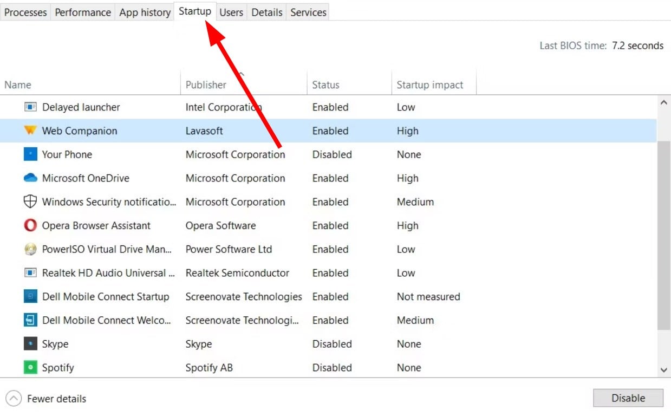Viewport: 671px width, 416px height.
Task: Sort list by Publisher column
Action: (x=206, y=85)
